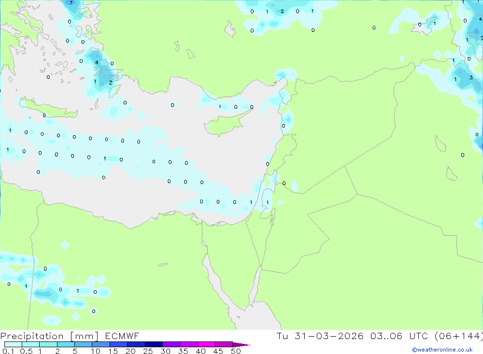483x354 pixels.
Task: Click the 35–40 mm violet legend swatch
Action: 188,344
